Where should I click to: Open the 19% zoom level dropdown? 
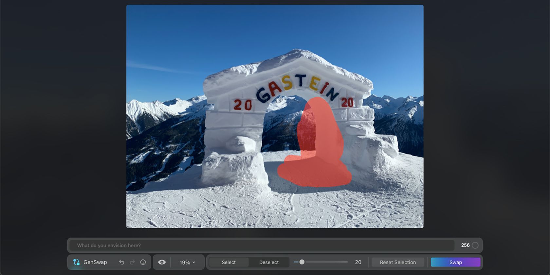(x=187, y=263)
